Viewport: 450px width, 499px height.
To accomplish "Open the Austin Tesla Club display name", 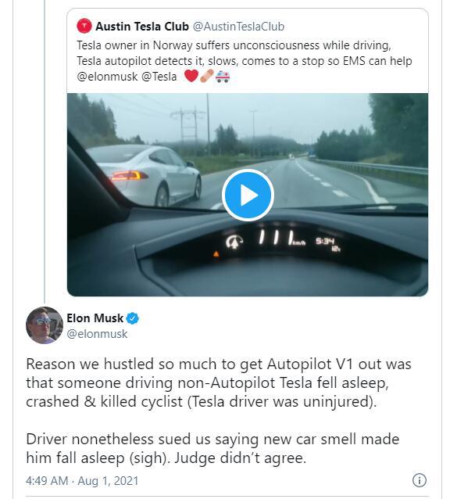I will pyautogui.click(x=142, y=27).
